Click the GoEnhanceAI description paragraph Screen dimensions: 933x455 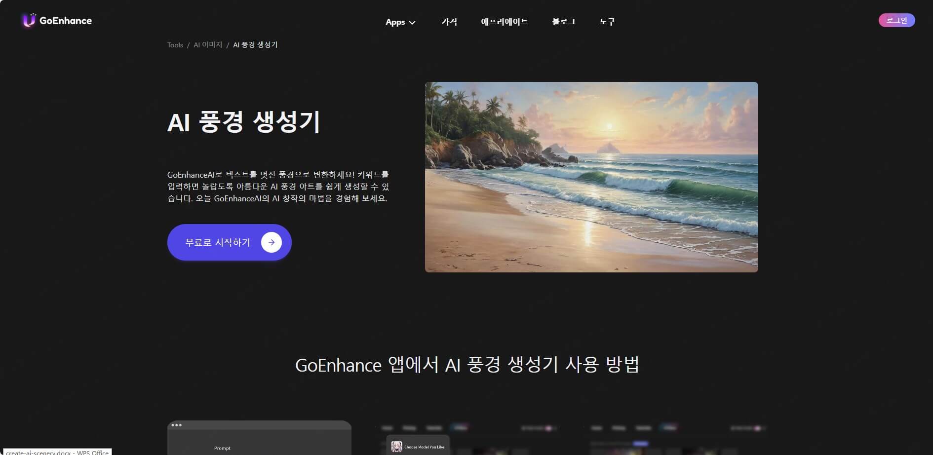[278, 187]
